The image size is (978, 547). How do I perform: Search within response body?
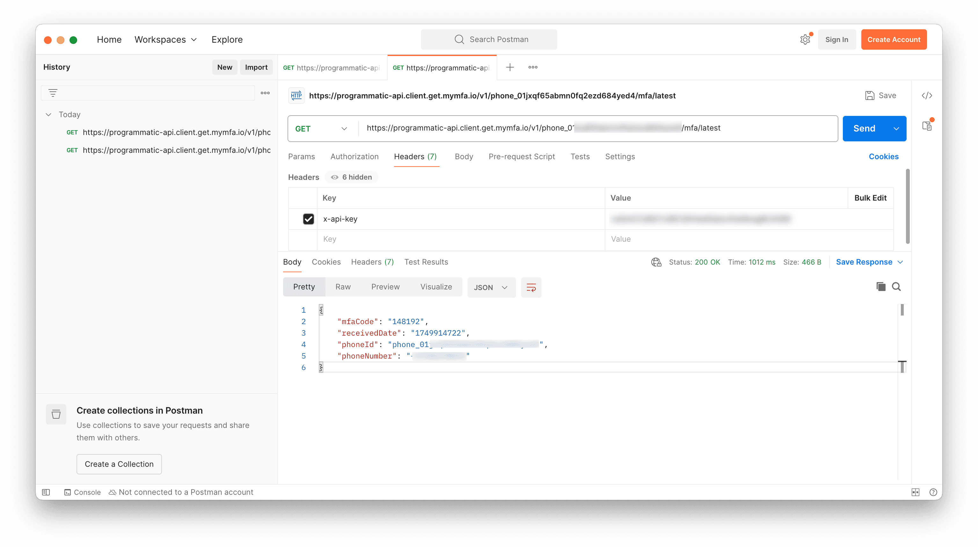896,287
